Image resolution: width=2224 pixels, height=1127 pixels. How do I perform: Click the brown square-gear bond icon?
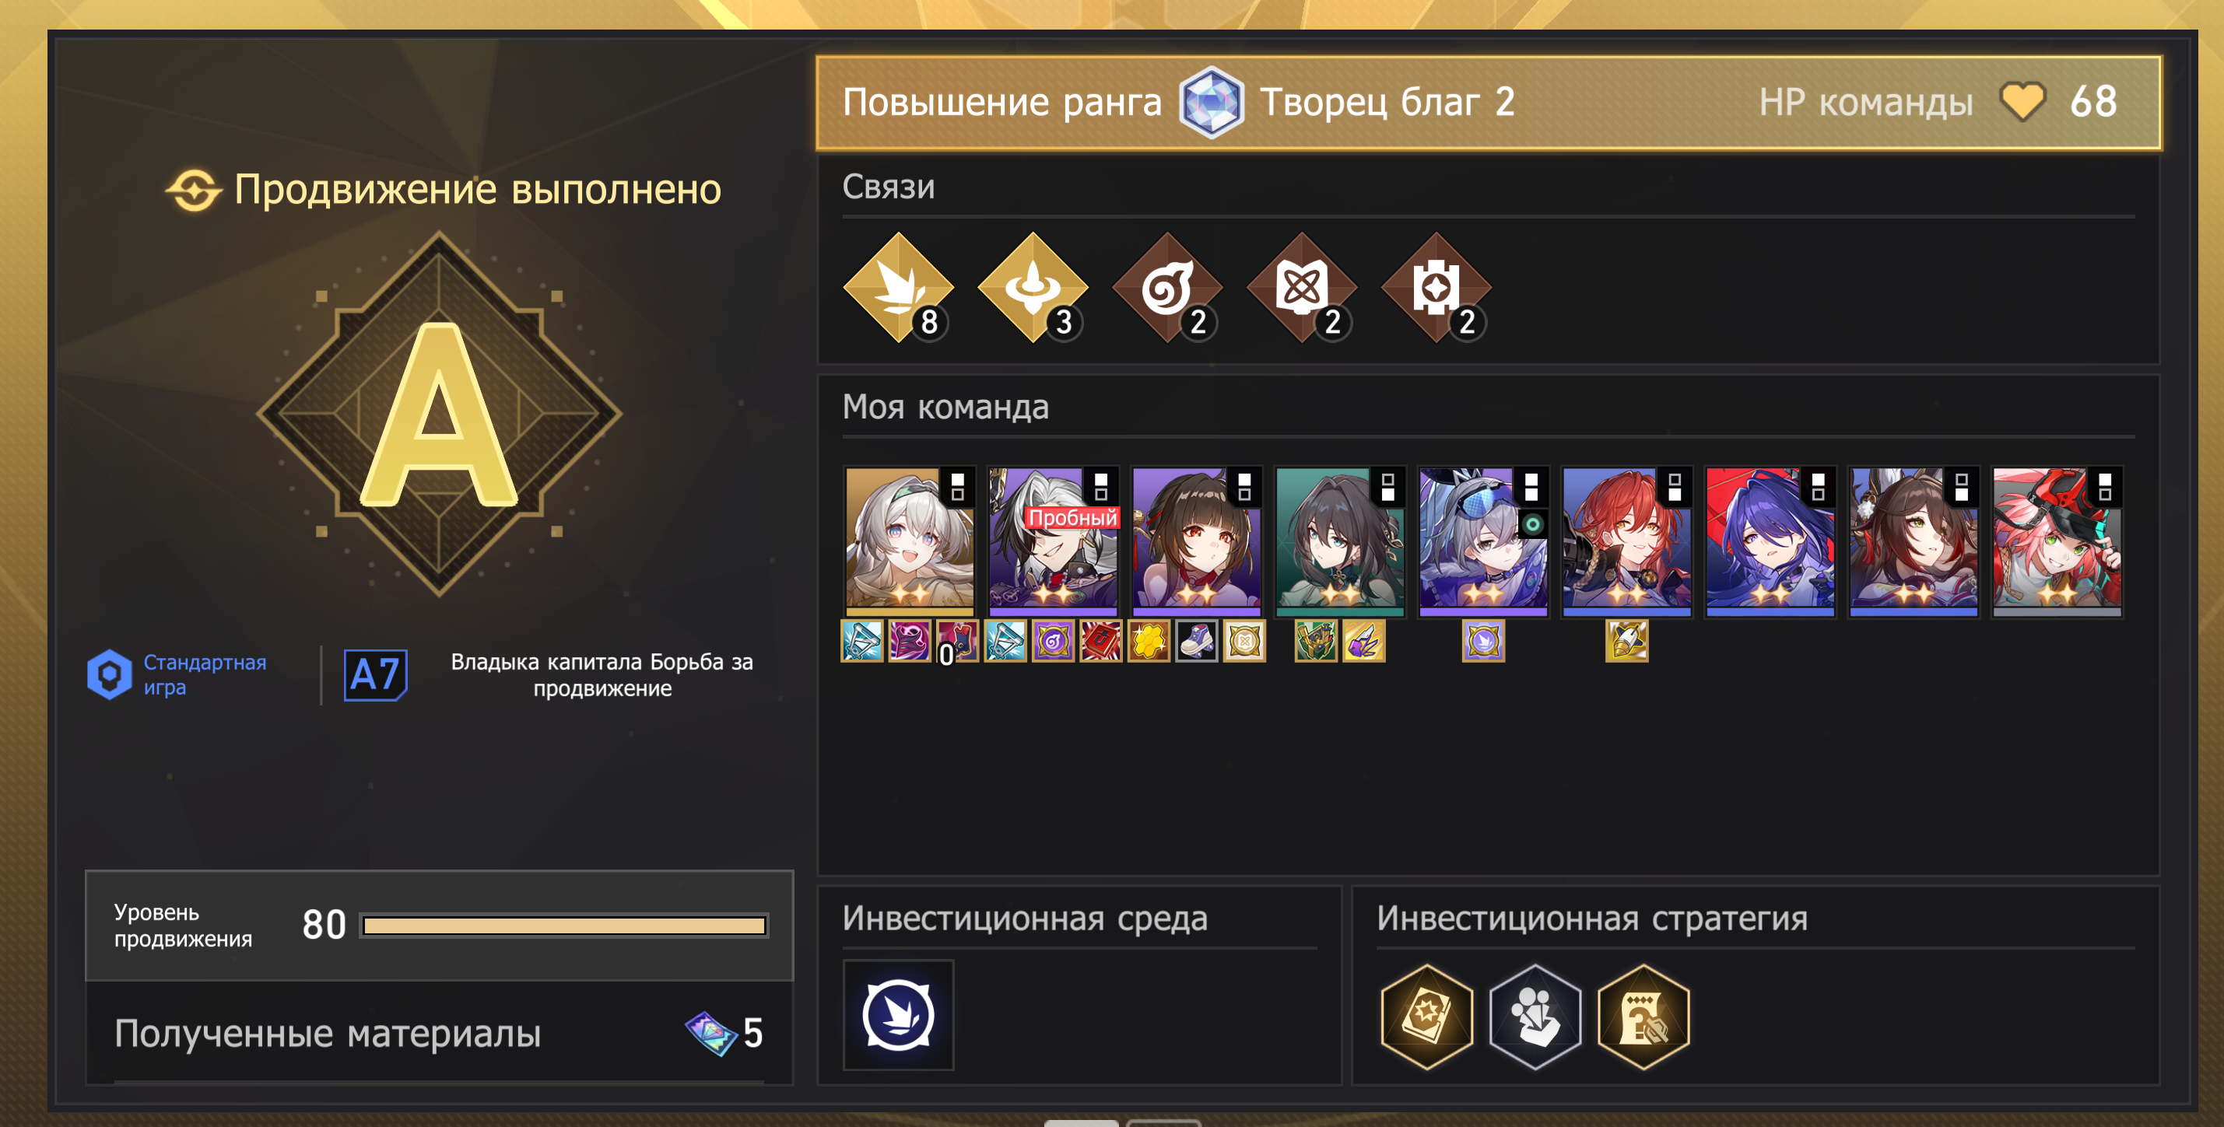1436,287
